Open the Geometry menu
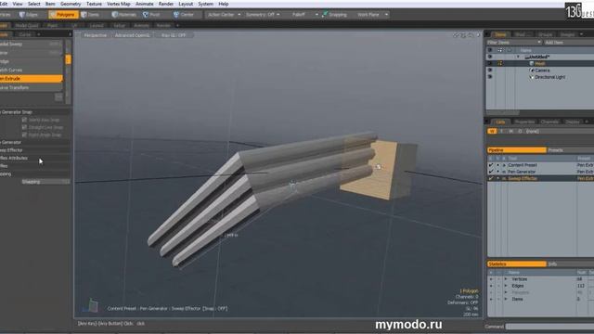 point(71,4)
